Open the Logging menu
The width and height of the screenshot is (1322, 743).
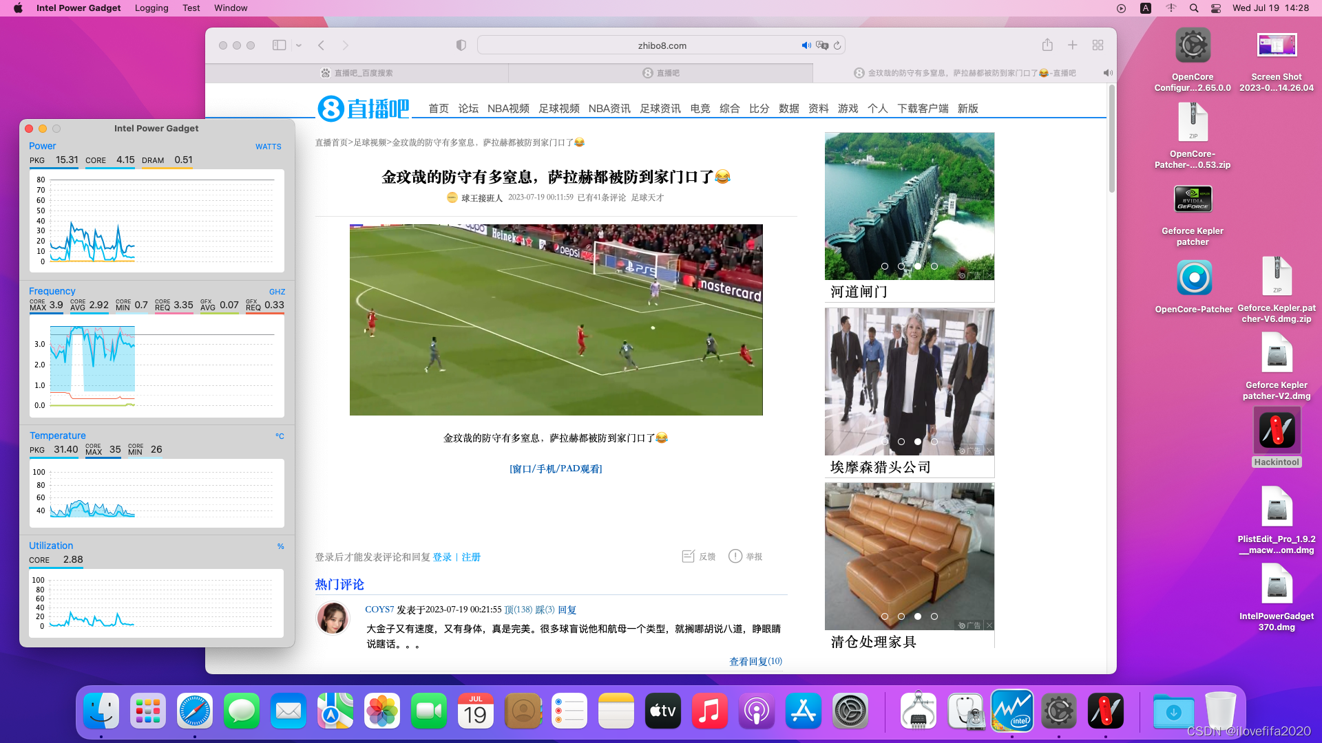coord(151,8)
